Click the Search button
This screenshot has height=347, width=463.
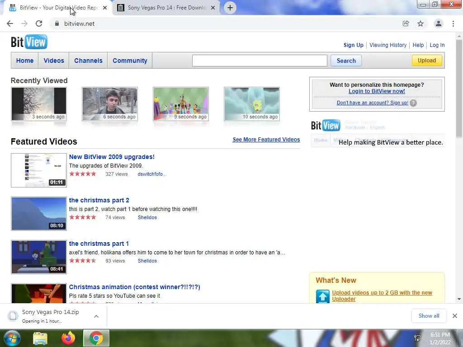(x=346, y=61)
